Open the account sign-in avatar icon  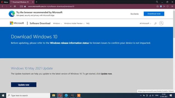click(x=161, y=23)
